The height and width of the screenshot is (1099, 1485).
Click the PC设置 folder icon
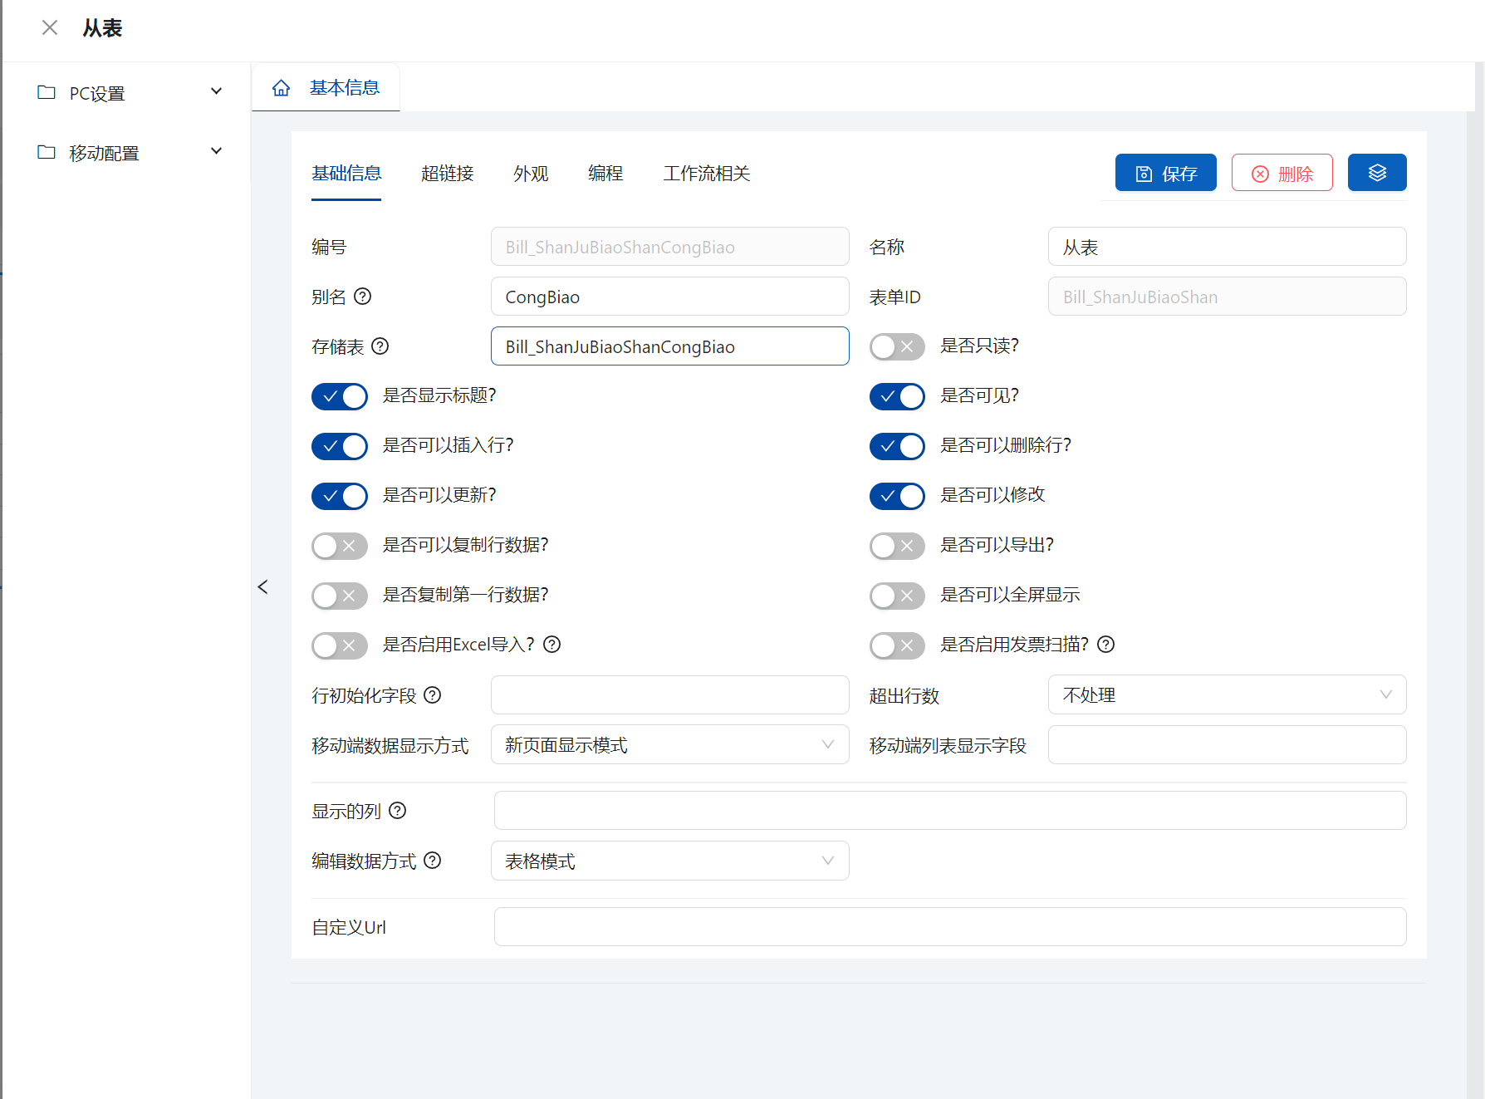(47, 92)
